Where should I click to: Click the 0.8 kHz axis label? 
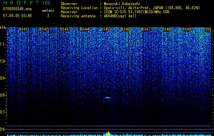click(x=3, y=95)
